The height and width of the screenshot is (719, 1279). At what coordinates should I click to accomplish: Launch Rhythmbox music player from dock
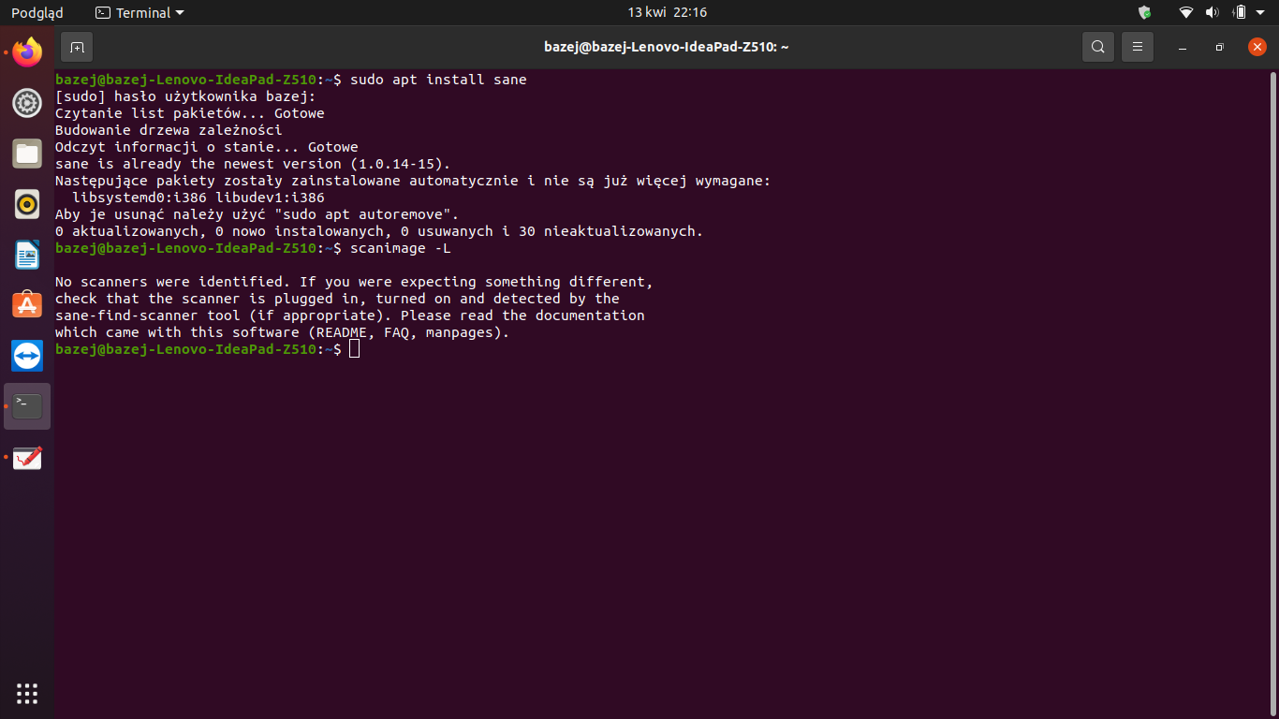[x=27, y=204]
